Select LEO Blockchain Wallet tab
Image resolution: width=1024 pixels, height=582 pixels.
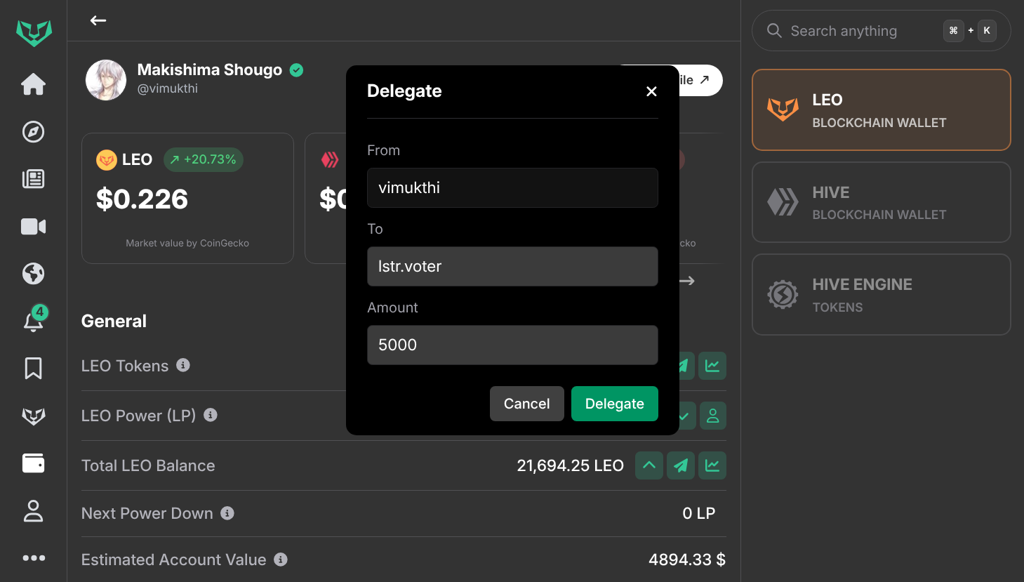point(882,110)
